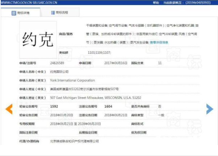Viewport: 218px width, 156px height.
Task: Click the 优先权日期 label
Action: point(139,132)
